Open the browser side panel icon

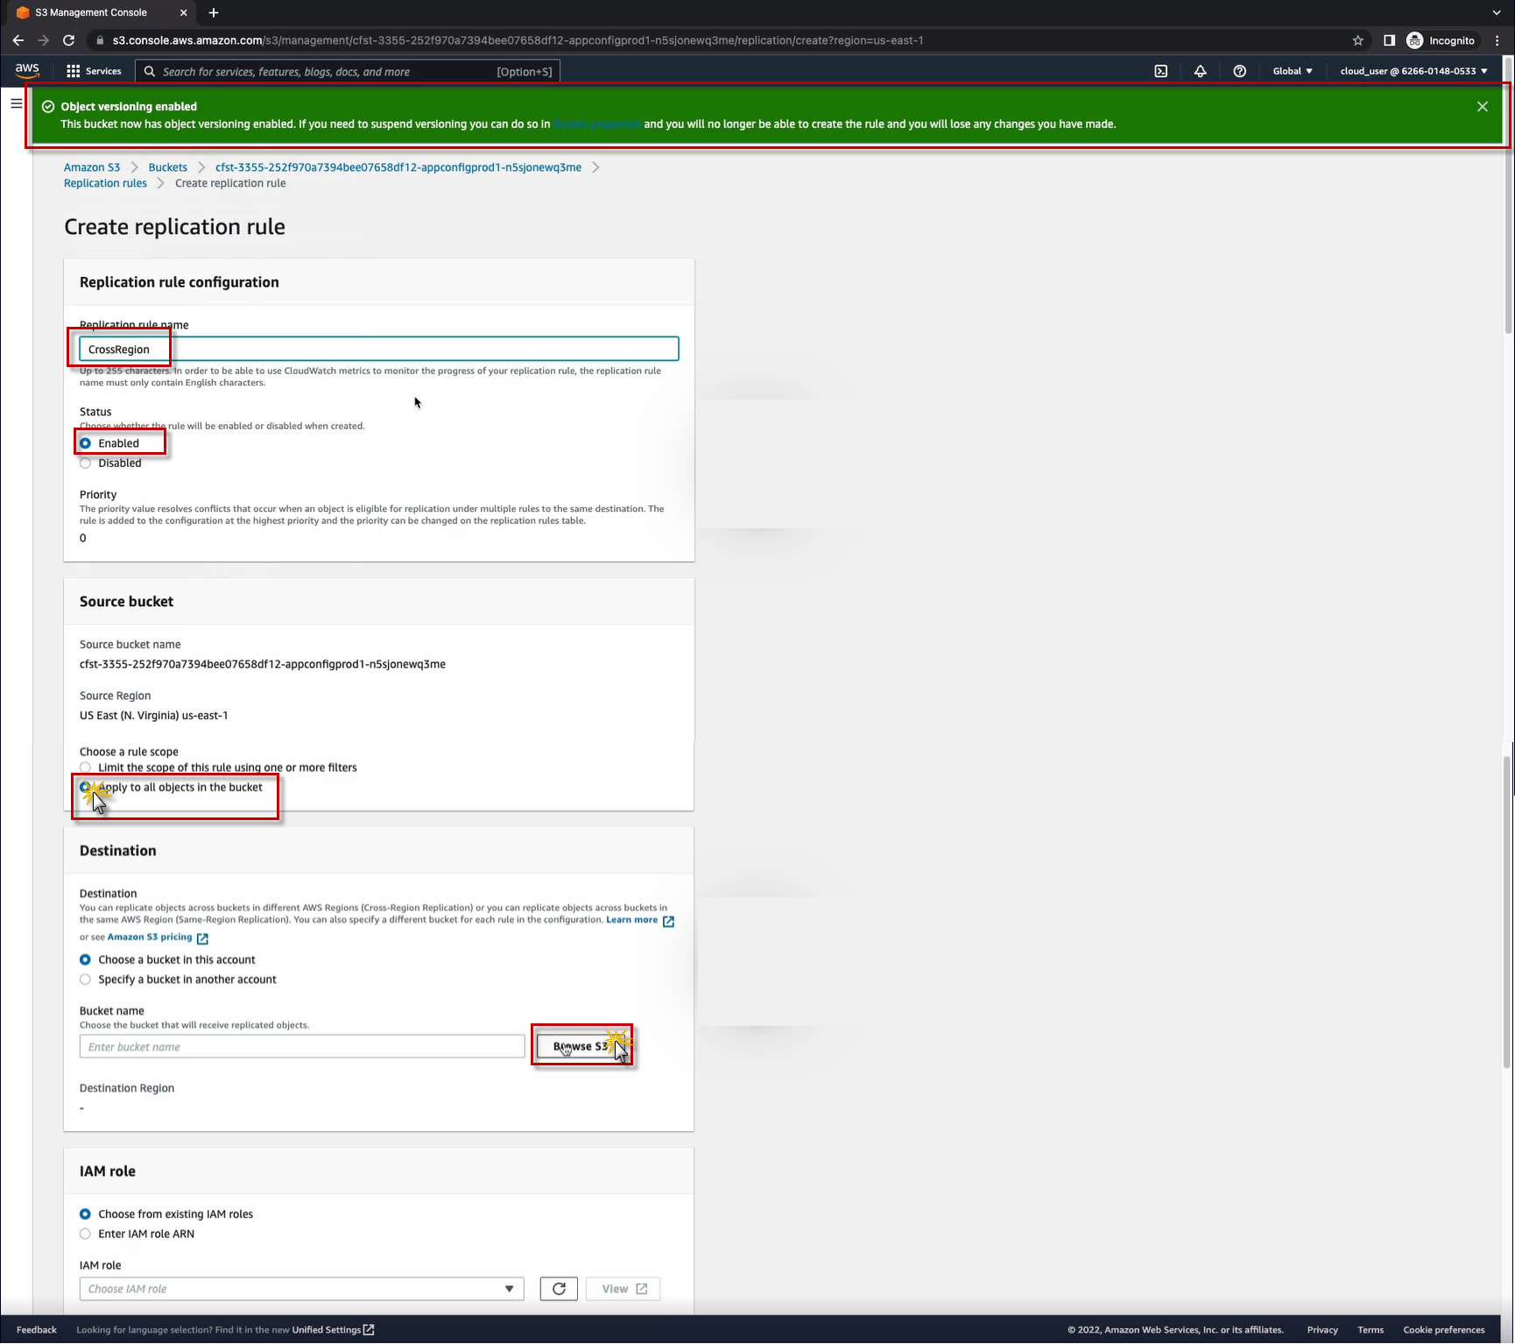click(x=1389, y=40)
